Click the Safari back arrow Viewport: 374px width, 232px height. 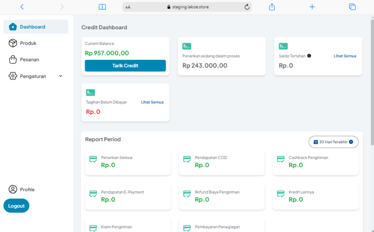pyautogui.click(x=22, y=7)
